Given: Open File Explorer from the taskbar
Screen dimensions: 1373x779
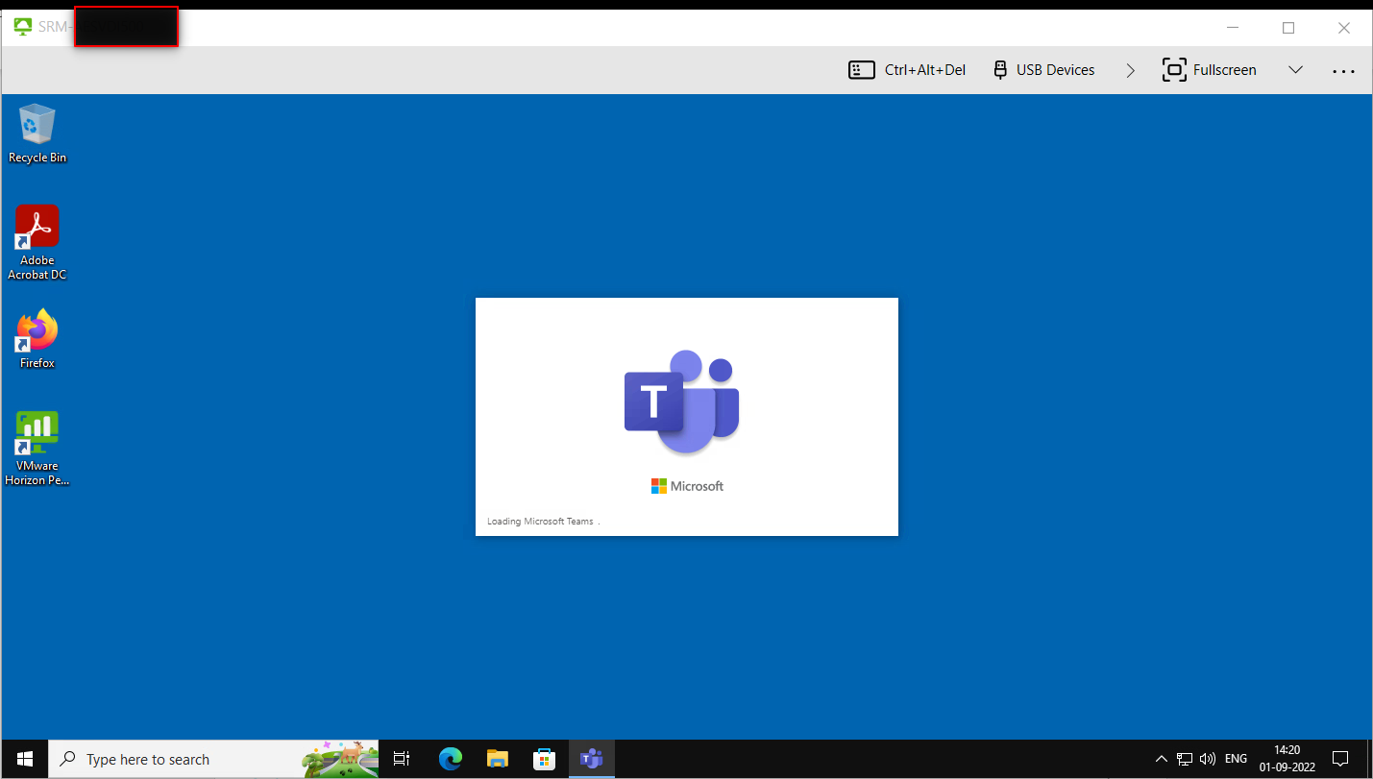Looking at the screenshot, I should (497, 759).
